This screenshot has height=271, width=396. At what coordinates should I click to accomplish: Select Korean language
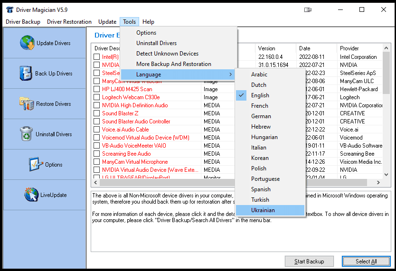coord(270,158)
